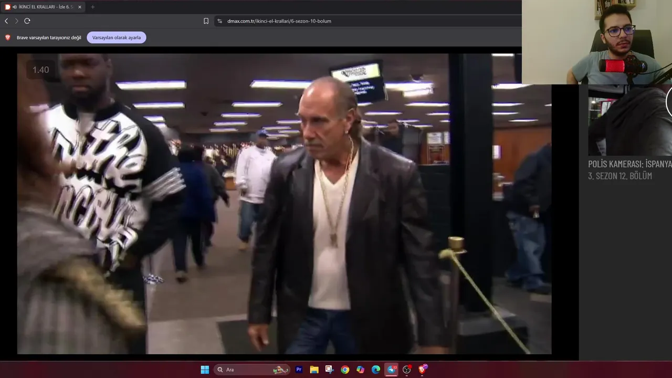Open Copilot from the taskbar

pos(360,370)
